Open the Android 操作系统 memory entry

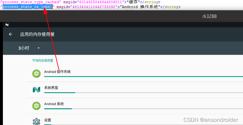click(x=135, y=74)
